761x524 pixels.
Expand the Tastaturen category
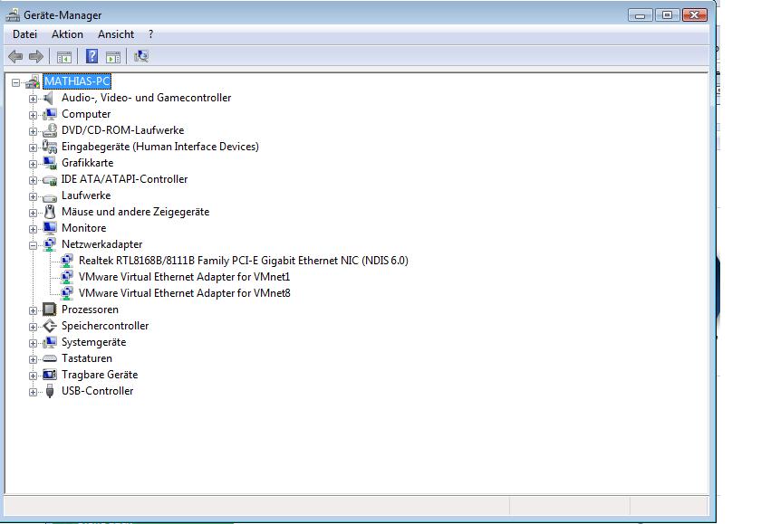pos(33,359)
